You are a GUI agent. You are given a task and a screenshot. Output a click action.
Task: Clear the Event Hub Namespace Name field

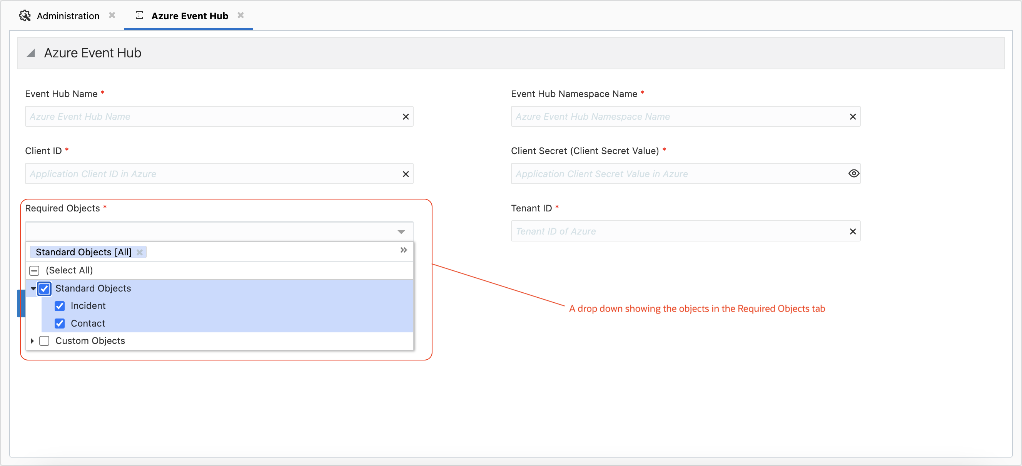pyautogui.click(x=853, y=117)
